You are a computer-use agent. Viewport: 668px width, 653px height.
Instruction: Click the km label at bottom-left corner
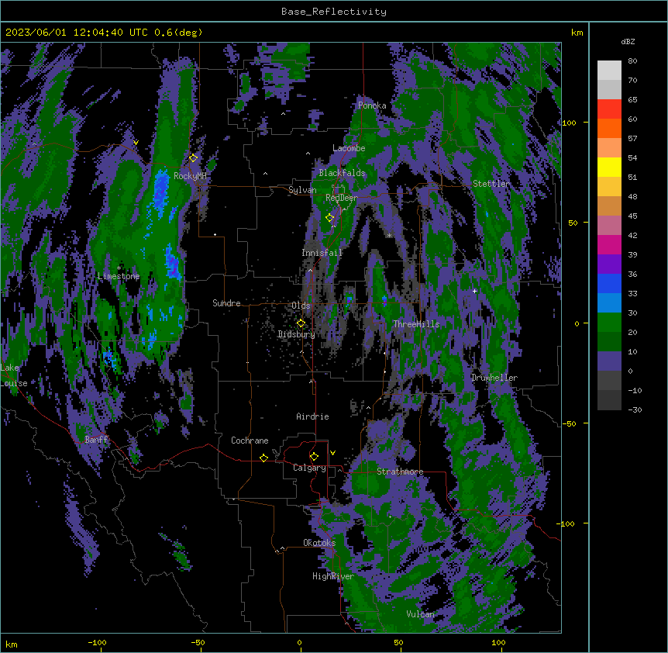(x=12, y=644)
